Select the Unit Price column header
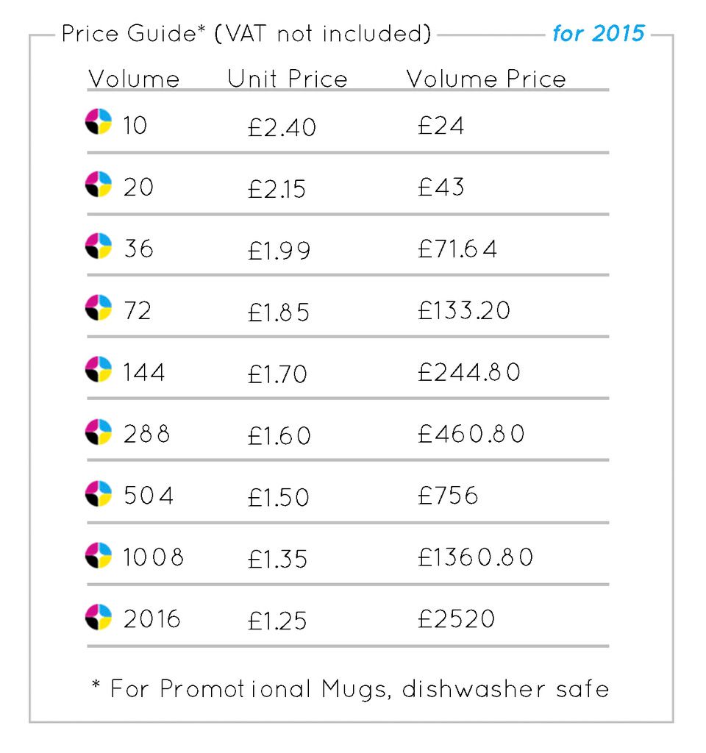 point(288,79)
